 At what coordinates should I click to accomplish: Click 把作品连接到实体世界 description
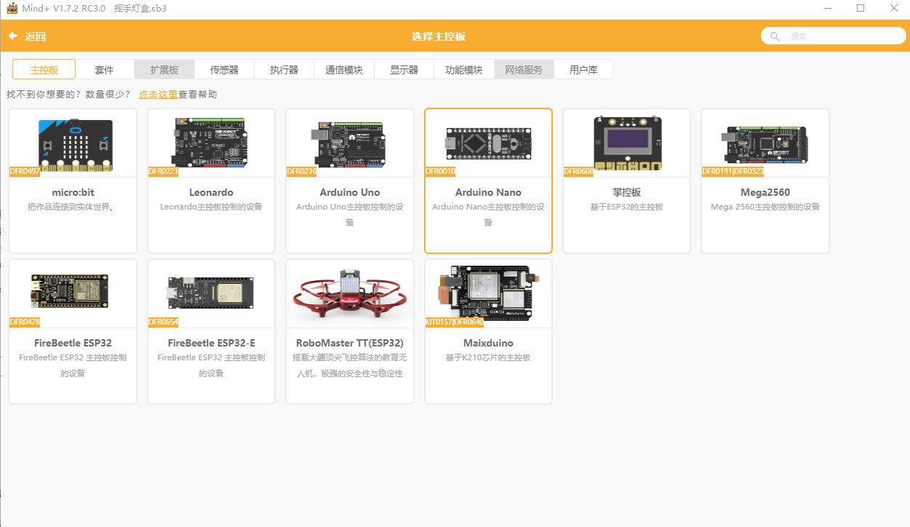pos(73,207)
